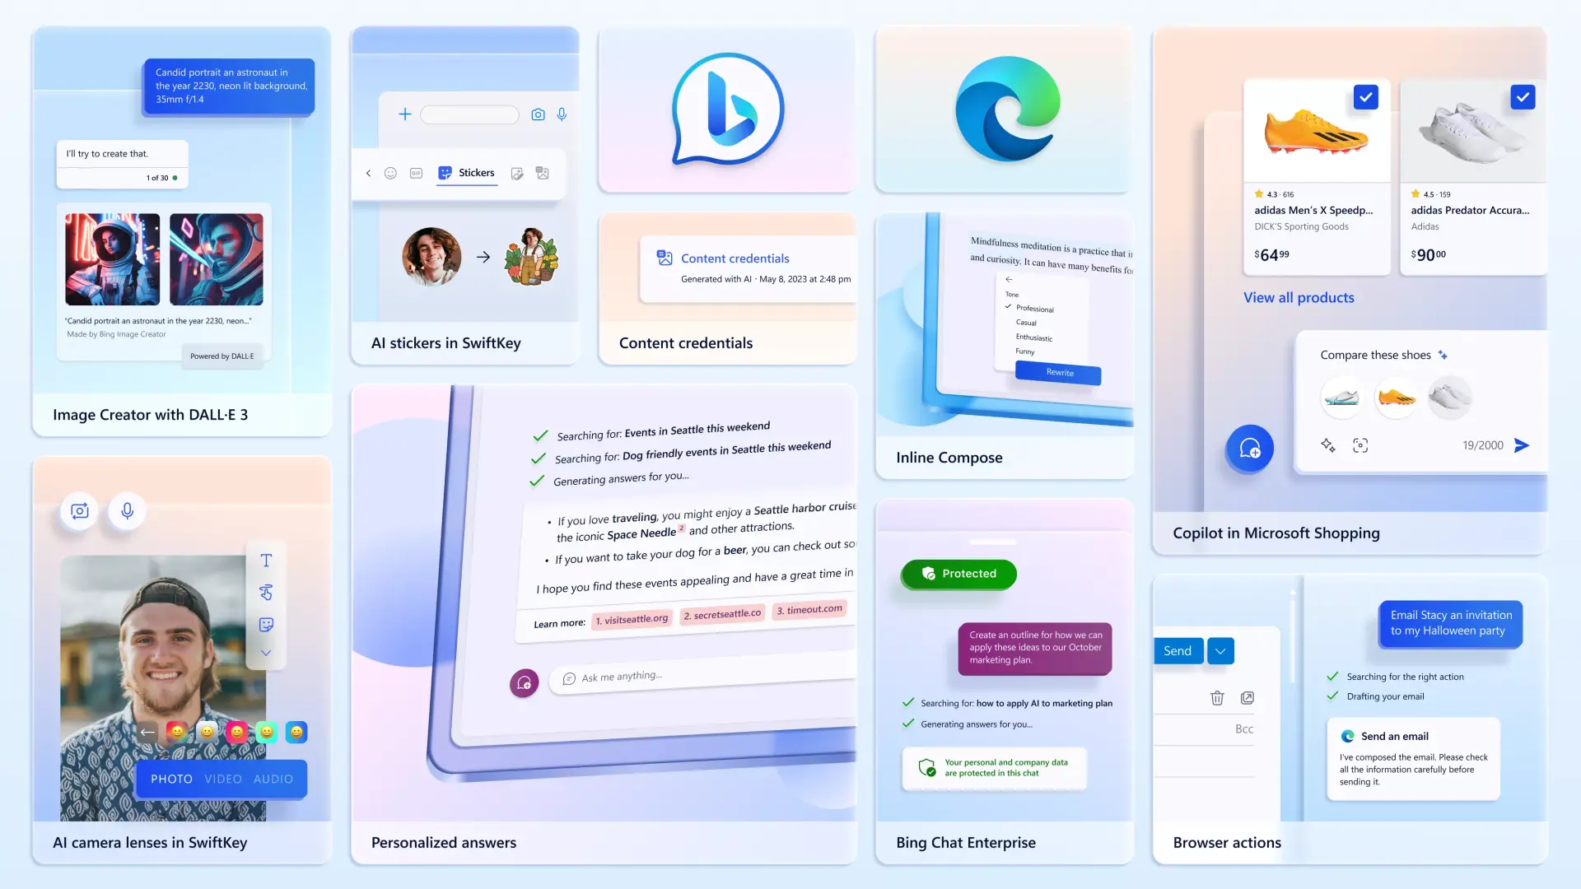Click the Copilot shopping assistant icon
The image size is (1581, 889).
tap(1248, 449)
